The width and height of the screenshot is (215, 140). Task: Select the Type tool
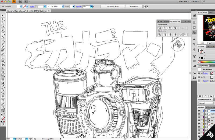pos(3,33)
